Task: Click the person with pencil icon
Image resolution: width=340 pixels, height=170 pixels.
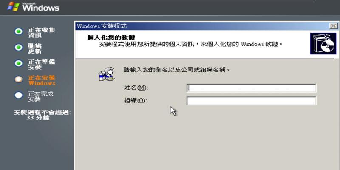Action: tap(106, 74)
